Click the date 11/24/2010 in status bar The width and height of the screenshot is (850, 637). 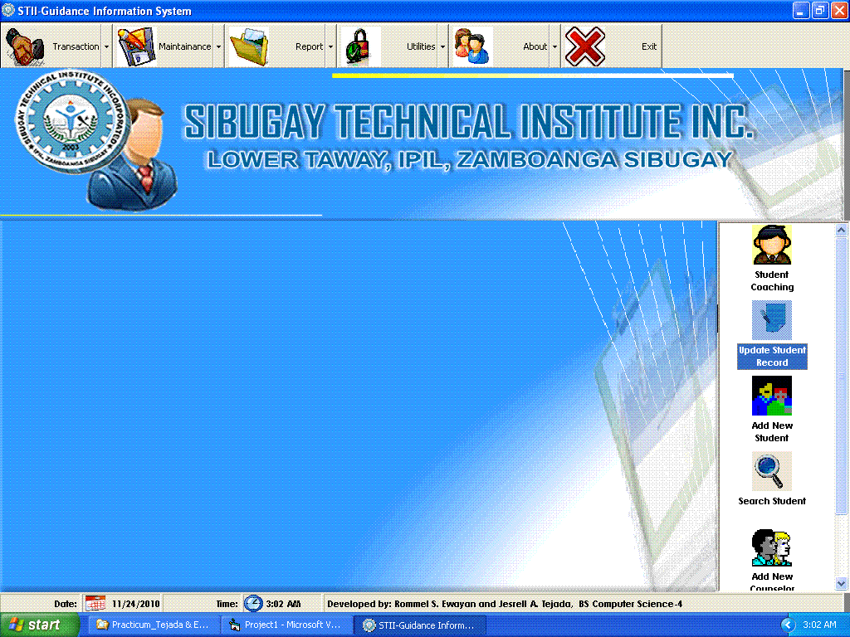pos(135,604)
